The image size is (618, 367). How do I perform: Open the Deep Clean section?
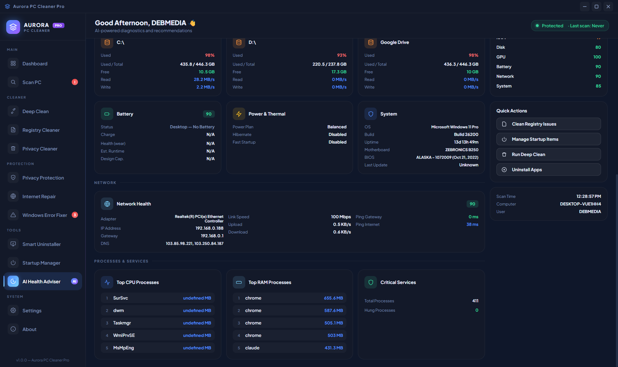pos(43,111)
